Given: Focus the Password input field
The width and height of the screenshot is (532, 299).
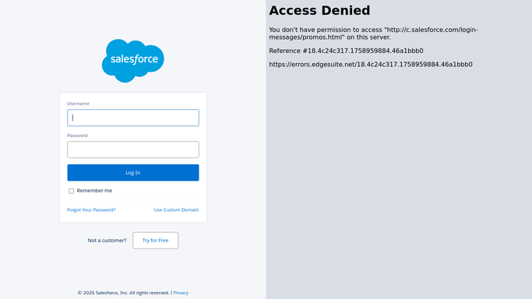Looking at the screenshot, I should click(133, 149).
